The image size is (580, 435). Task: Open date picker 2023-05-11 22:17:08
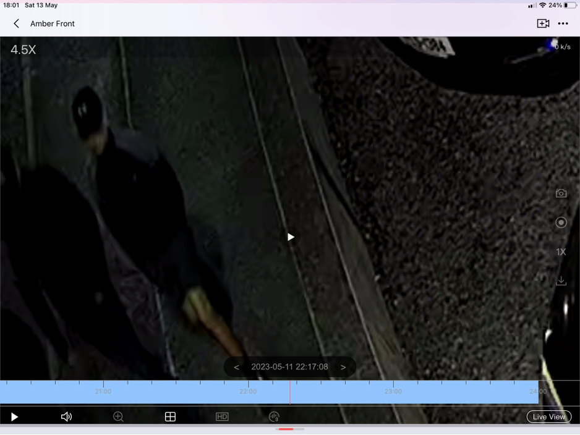289,367
